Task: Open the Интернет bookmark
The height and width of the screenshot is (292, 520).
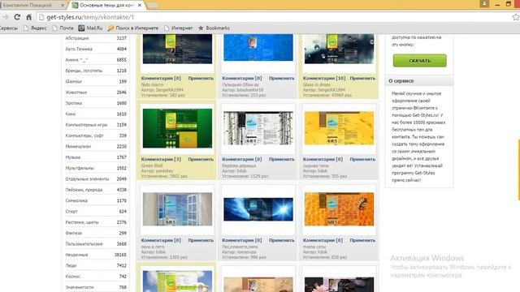Action: pos(179,28)
